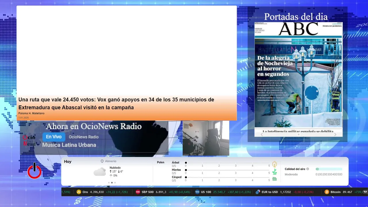Click the S&P 500 ticker icon

(138, 192)
